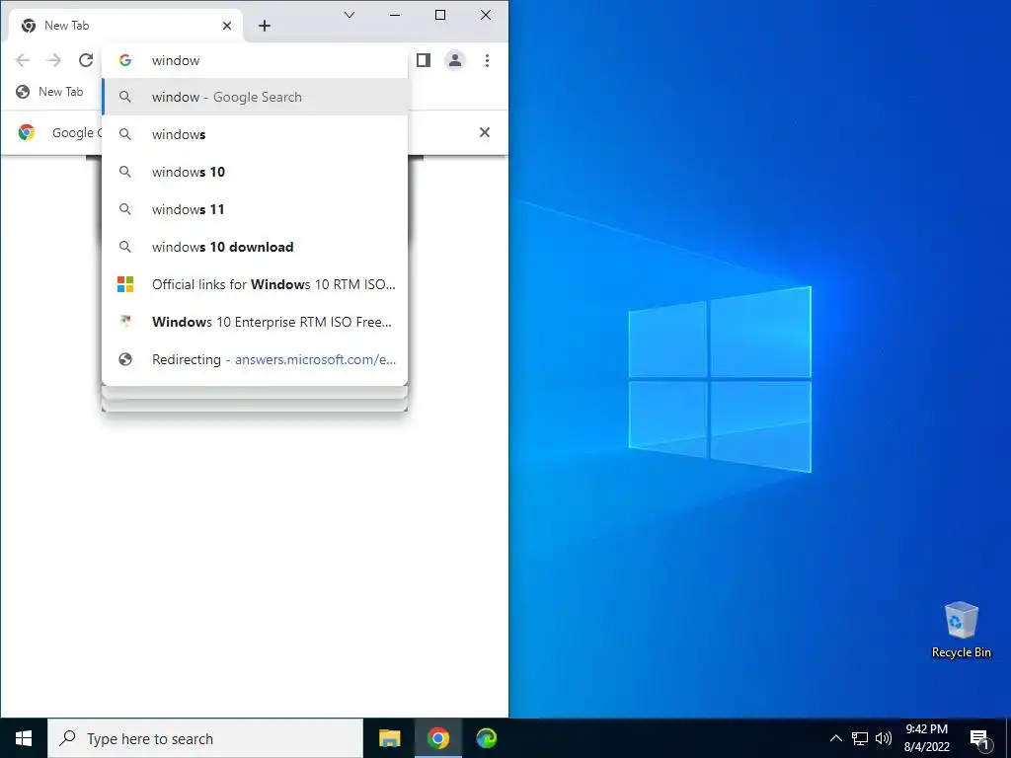Open the Windows Start button

tap(24, 738)
